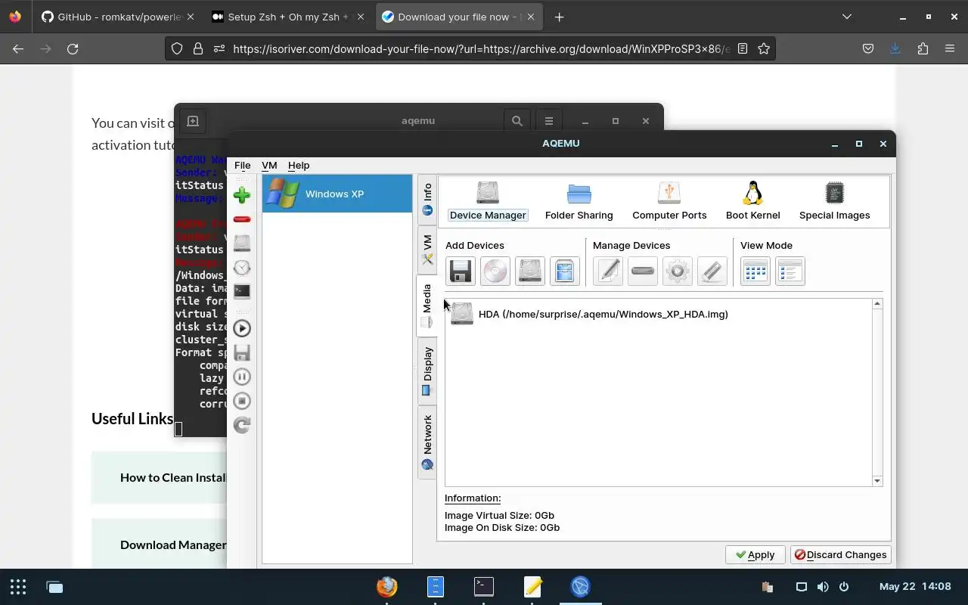Pause the virtual machine
The height and width of the screenshot is (605, 968).
[242, 377]
